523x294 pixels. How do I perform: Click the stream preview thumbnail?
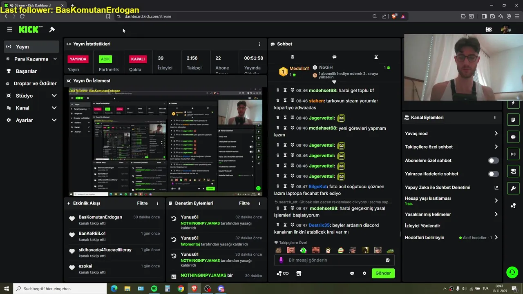[165, 142]
